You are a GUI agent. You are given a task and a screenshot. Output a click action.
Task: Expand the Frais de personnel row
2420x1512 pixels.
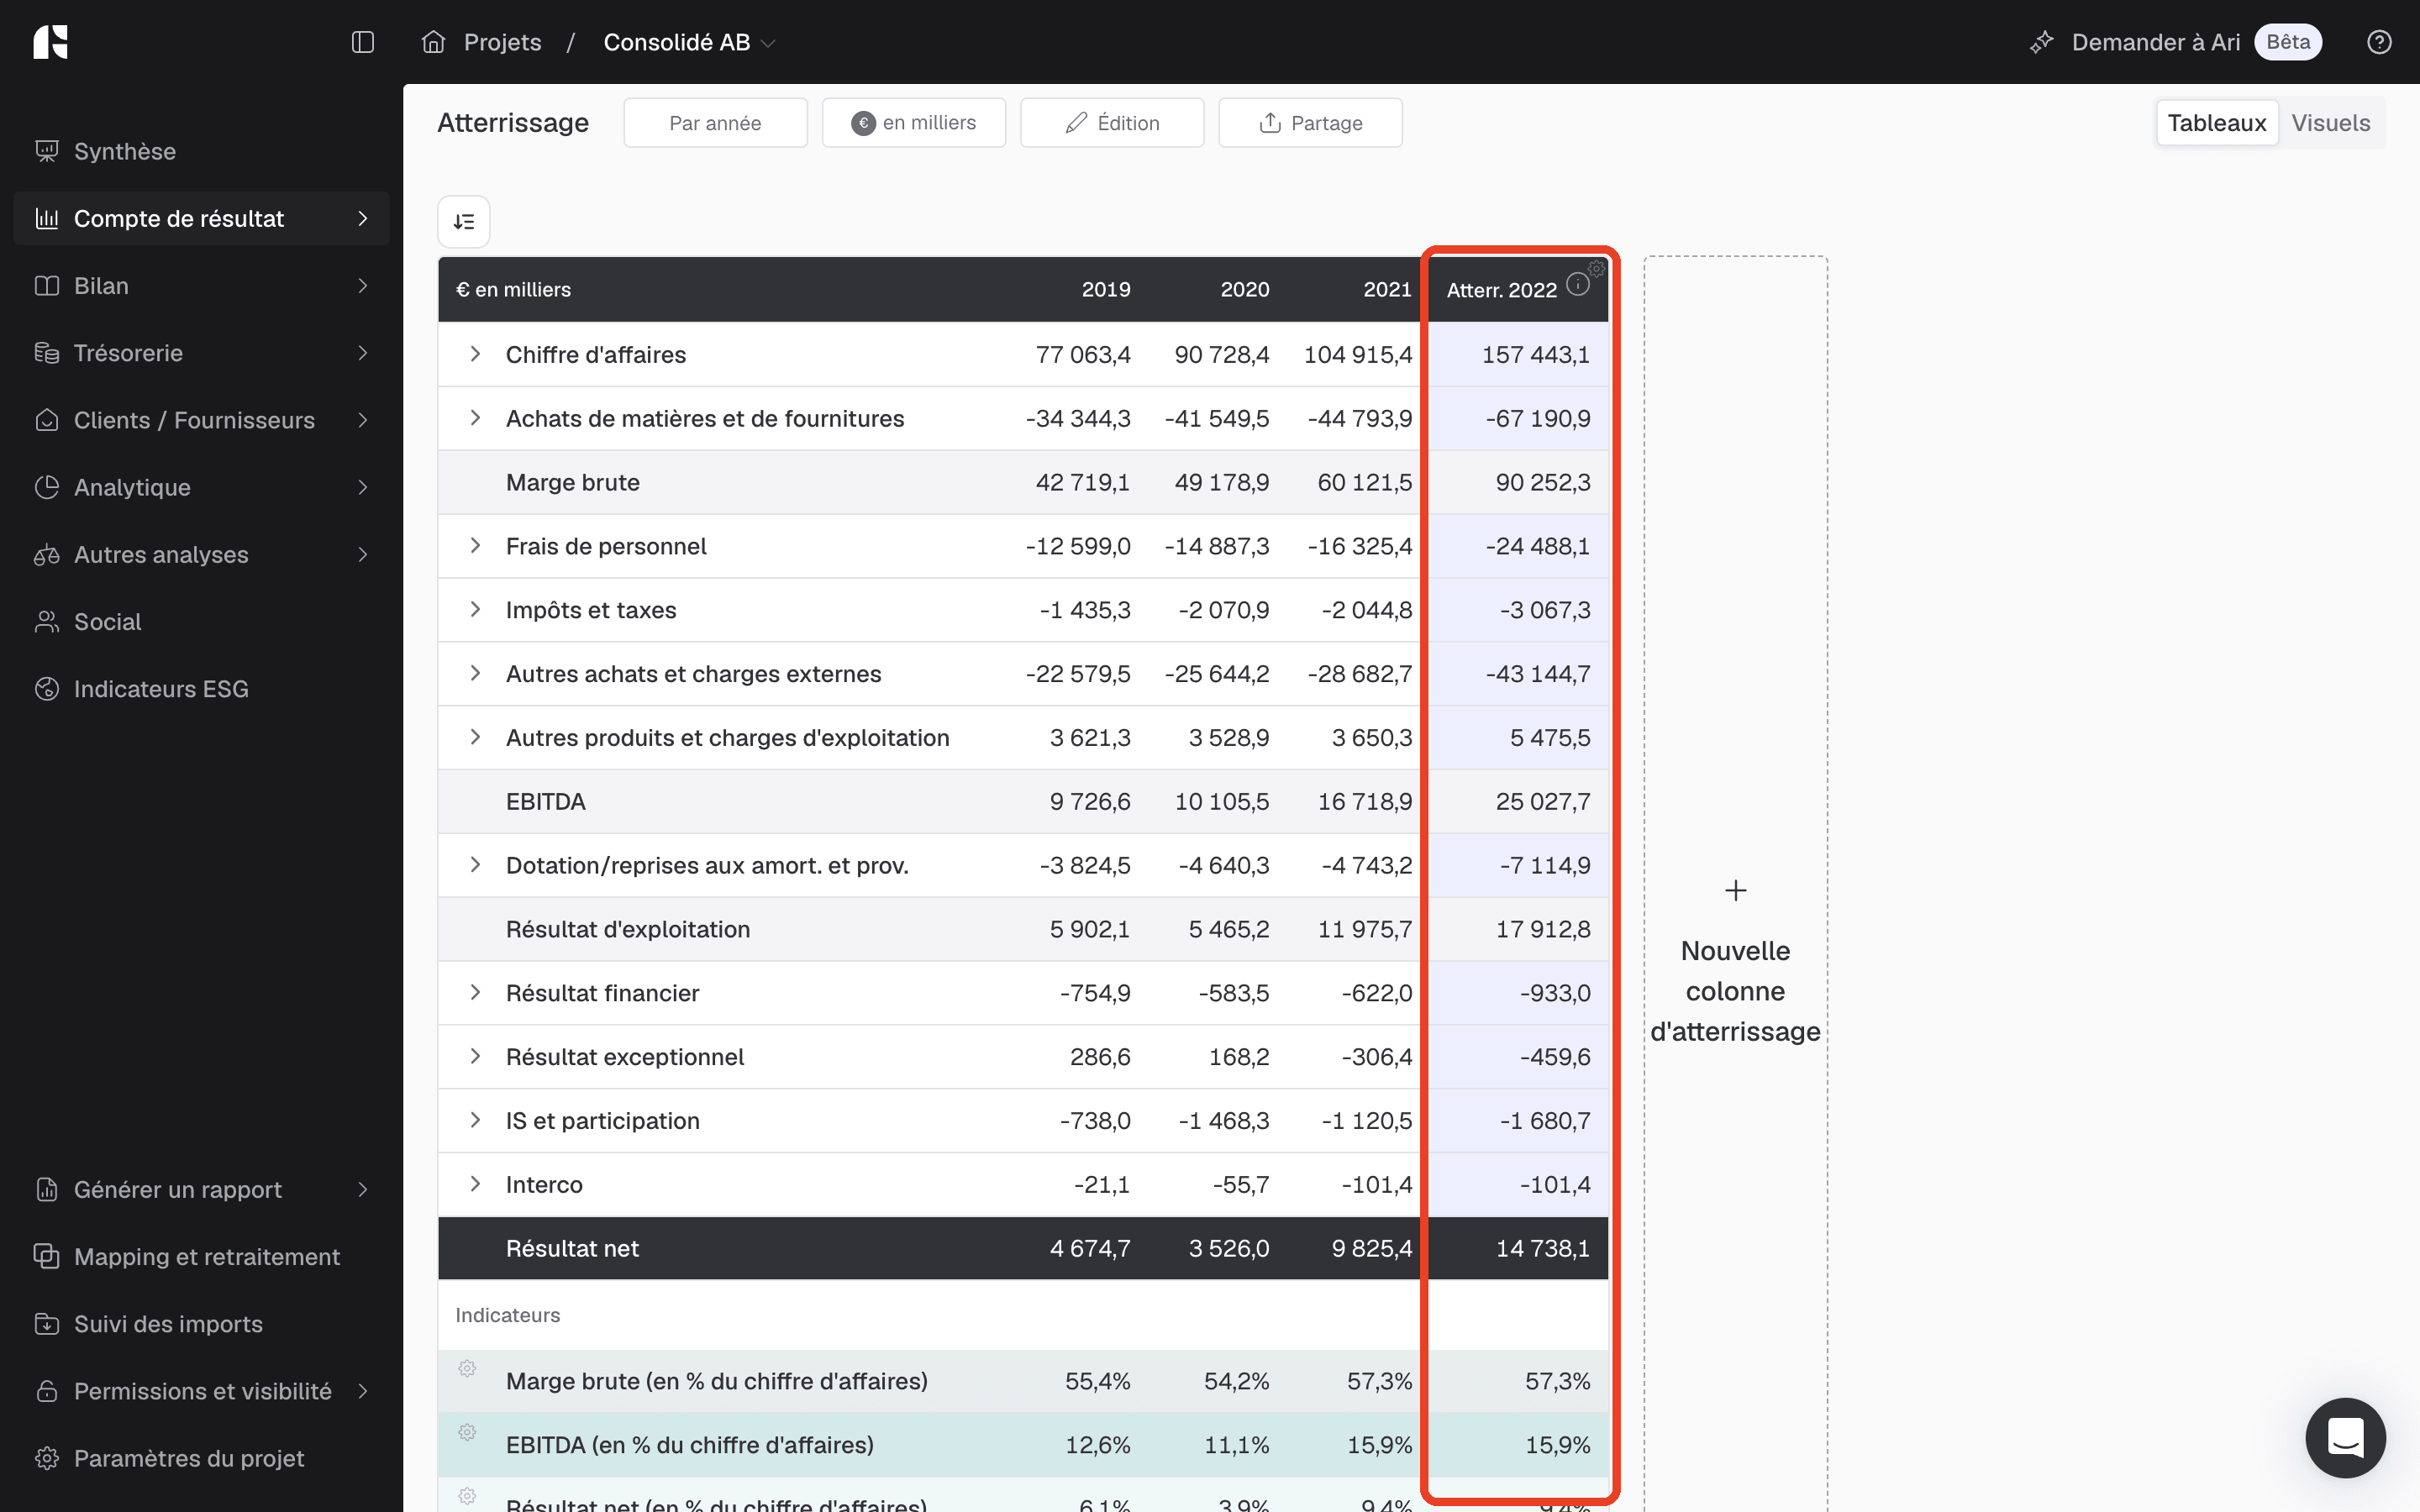(x=475, y=545)
